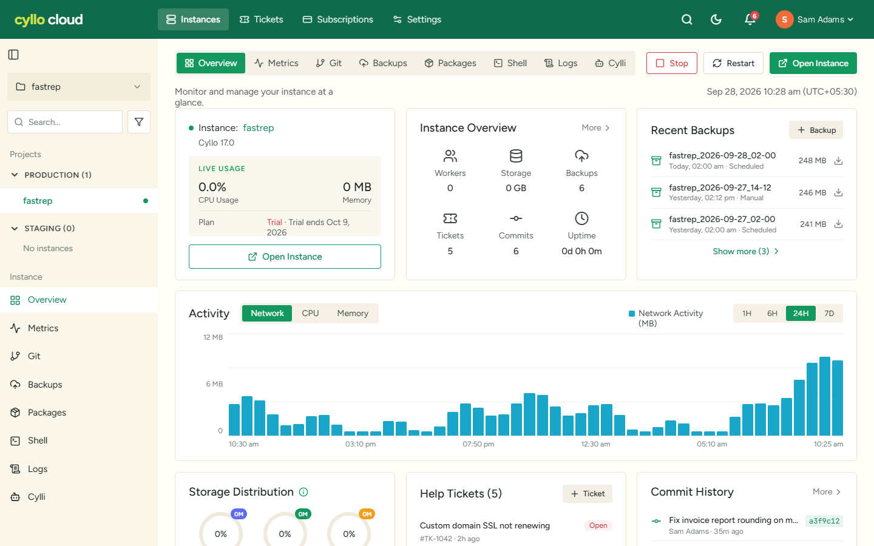
Task: Click the Backup button in Recent Backups
Action: coord(816,130)
